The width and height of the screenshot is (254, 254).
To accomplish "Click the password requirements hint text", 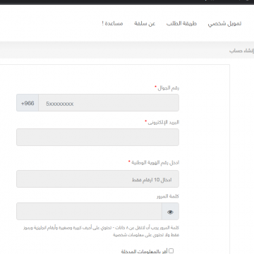I will click(x=102, y=231).
